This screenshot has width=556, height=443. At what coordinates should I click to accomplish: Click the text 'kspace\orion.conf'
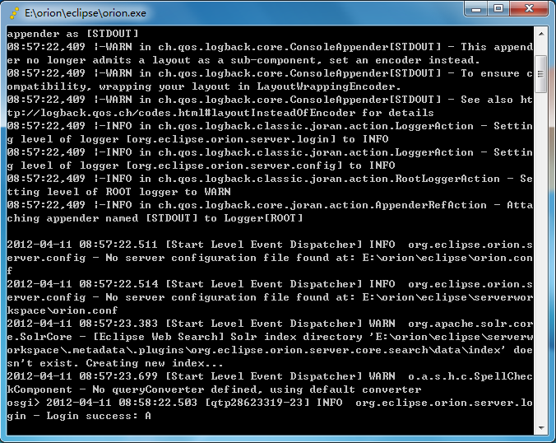coord(62,310)
